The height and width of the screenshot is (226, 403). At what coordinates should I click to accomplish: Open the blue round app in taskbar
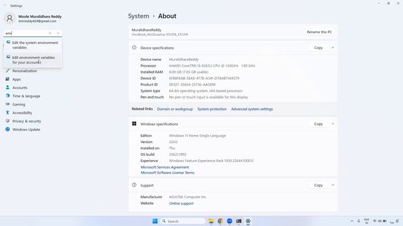click(229, 221)
